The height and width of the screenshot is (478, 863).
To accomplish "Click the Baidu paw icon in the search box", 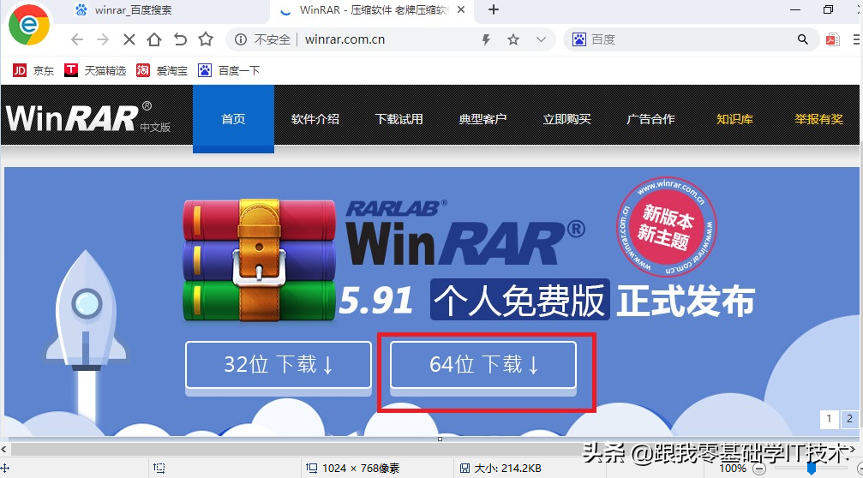I will coord(579,39).
